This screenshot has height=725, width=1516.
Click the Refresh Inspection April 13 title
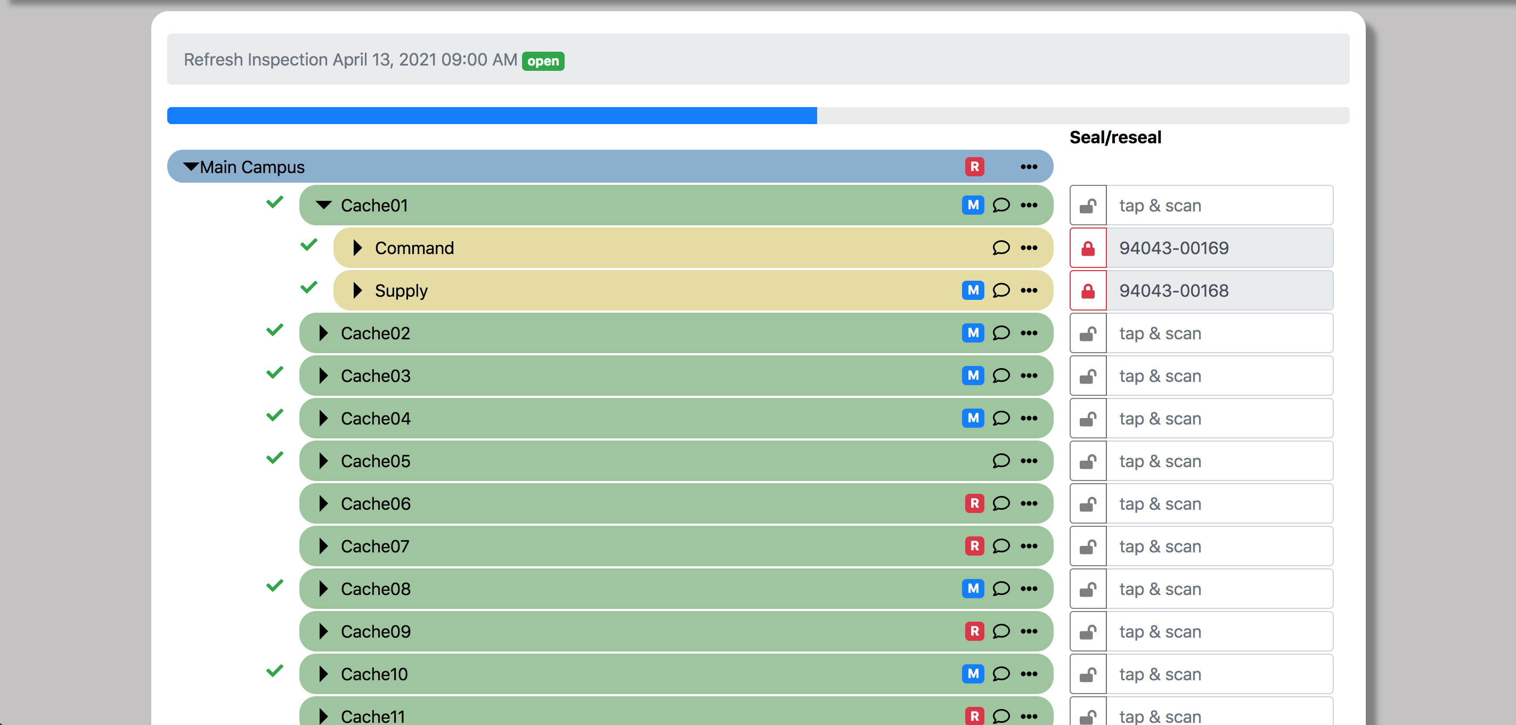coord(350,60)
